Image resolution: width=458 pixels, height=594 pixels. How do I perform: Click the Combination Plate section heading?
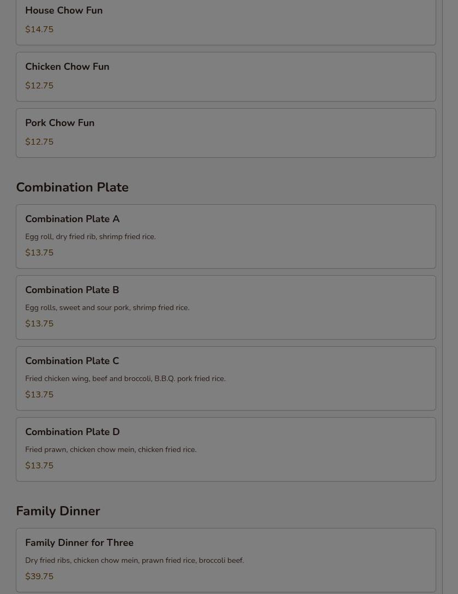[x=73, y=187]
